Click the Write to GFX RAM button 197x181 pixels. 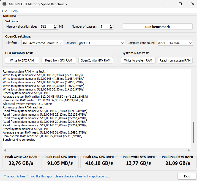pos(22,60)
